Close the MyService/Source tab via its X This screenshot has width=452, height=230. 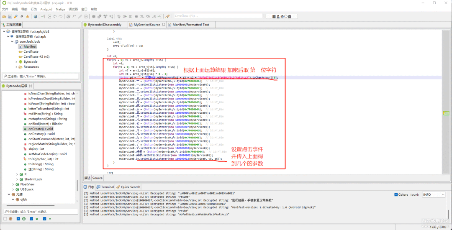163,25
